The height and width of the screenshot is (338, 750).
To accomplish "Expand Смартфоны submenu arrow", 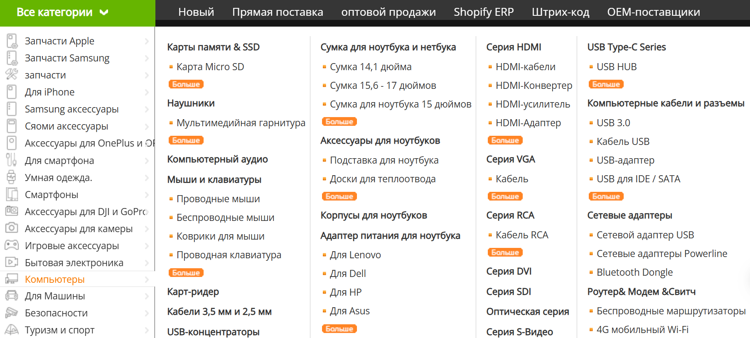I will (x=147, y=195).
